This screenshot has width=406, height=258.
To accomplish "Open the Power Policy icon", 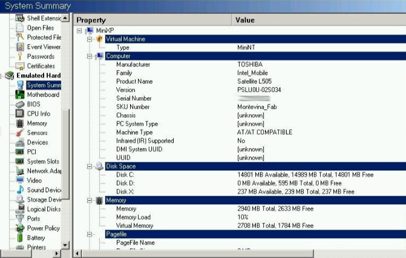I will click(20, 228).
